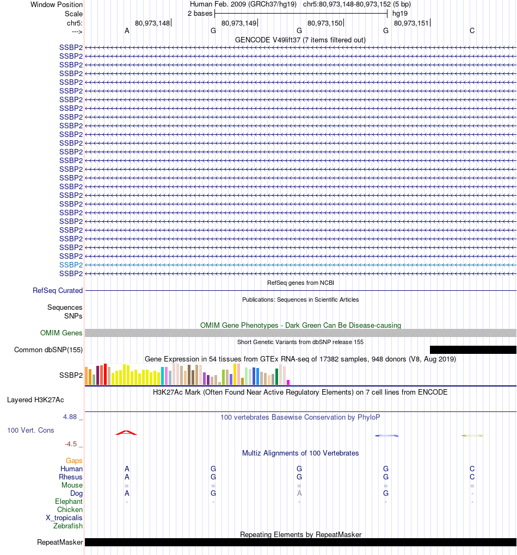The image size is (517, 555).
Task: Click the faded A base in the Dog row
Action: 299,493
